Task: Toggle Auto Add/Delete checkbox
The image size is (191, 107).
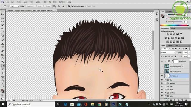Action: pyautogui.click(x=73, y=6)
